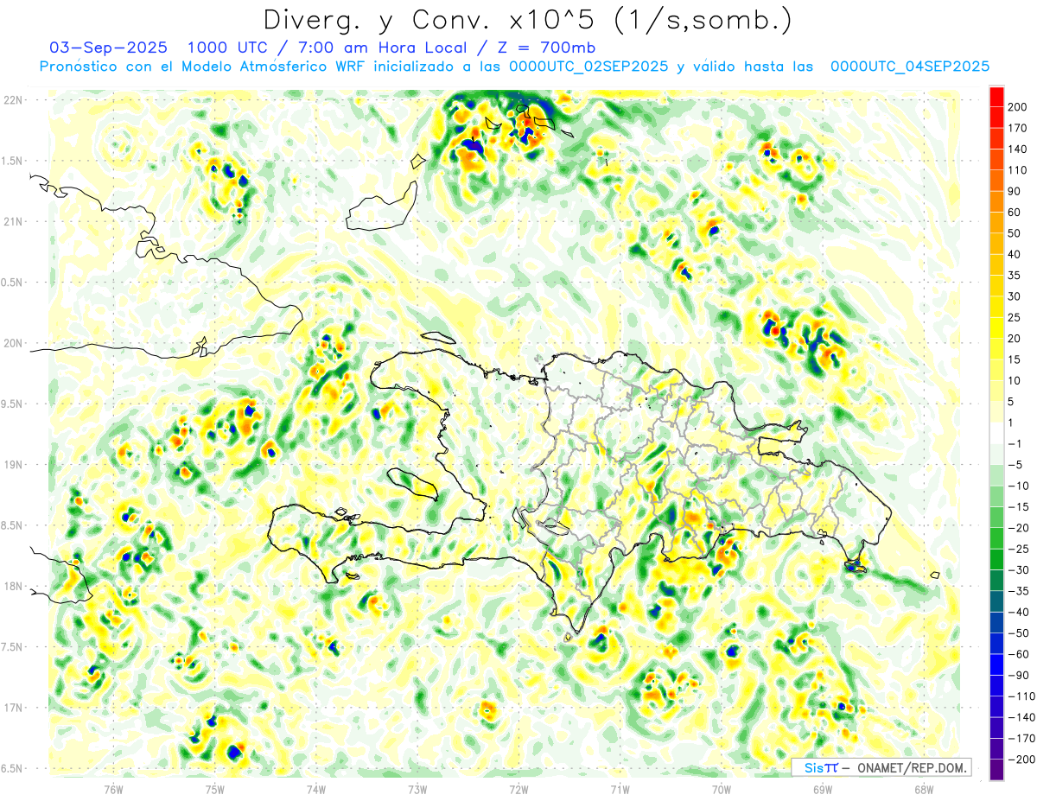Click the colorbar value '-10'
This screenshot has height=801, width=1037.
(x=1018, y=486)
